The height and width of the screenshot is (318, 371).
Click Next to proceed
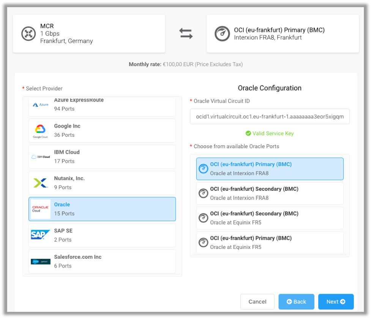click(x=336, y=301)
